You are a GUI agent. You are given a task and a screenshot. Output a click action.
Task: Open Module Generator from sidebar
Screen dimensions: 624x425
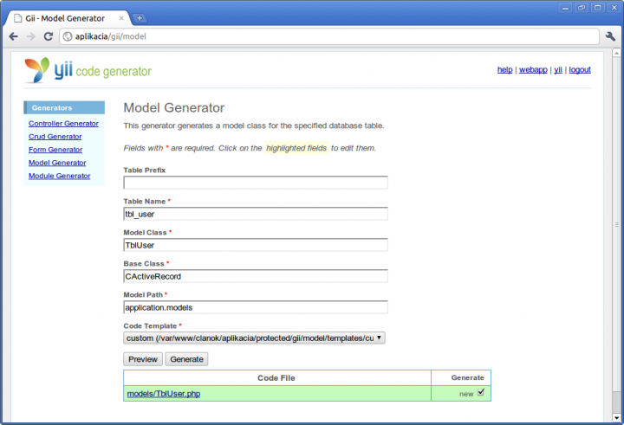tap(59, 176)
